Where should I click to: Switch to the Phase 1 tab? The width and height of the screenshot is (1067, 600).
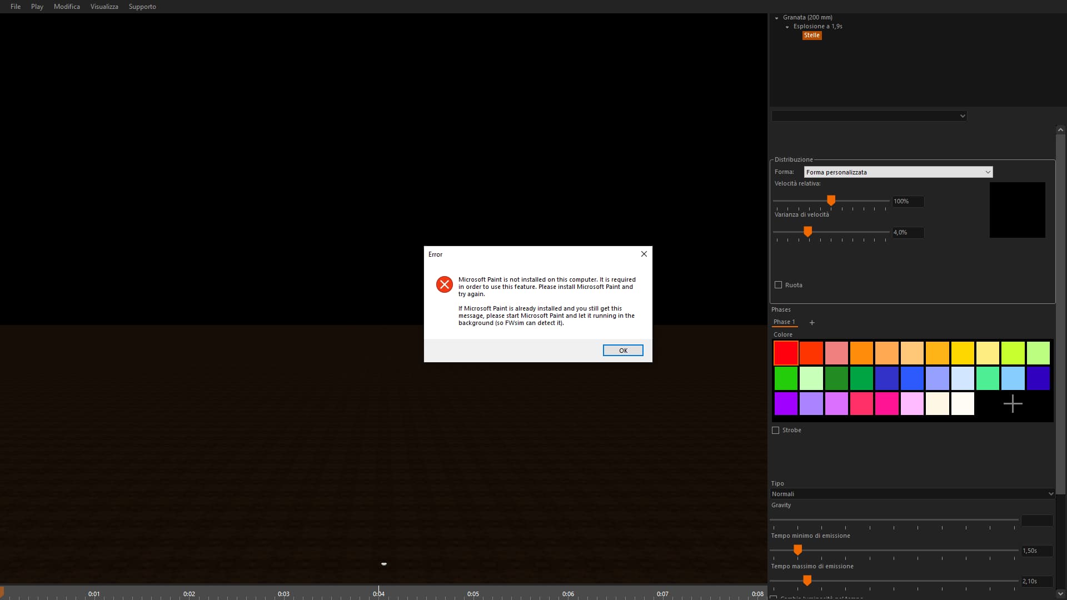(784, 322)
